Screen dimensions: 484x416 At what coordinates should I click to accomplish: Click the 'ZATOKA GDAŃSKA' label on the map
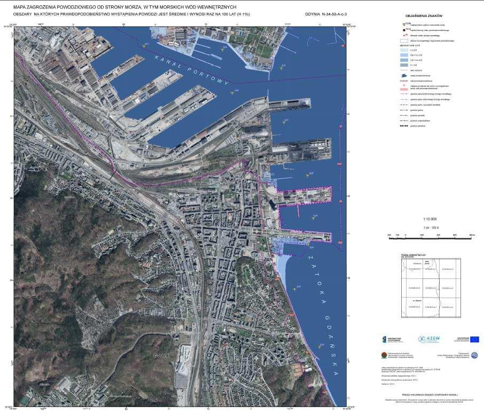pyautogui.click(x=323, y=315)
